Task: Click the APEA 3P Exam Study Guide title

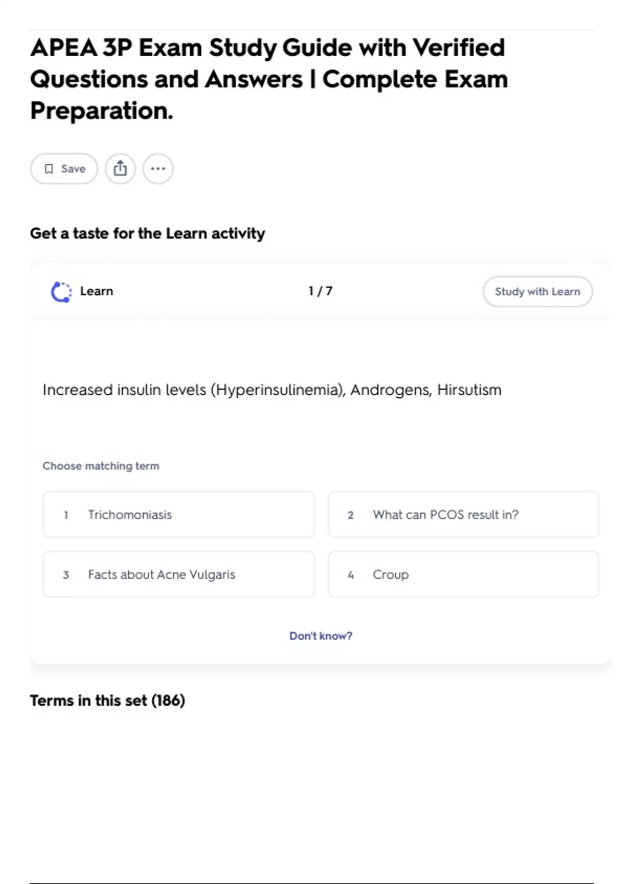Action: 268,79
